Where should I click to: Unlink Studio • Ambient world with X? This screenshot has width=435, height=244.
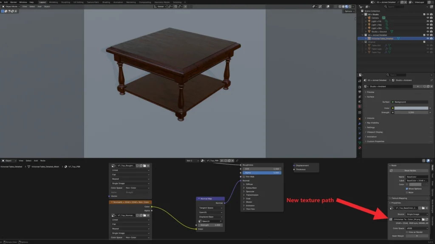point(432,86)
